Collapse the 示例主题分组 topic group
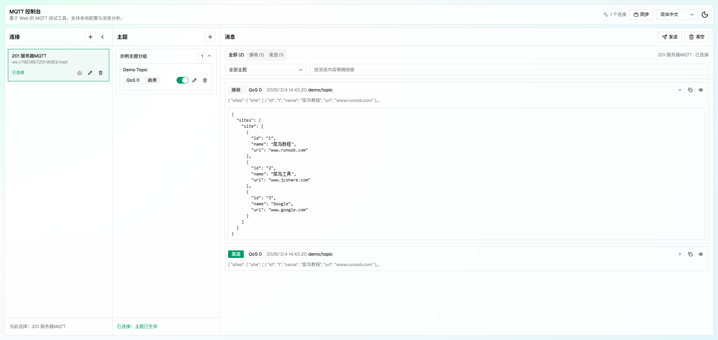The height and width of the screenshot is (340, 718). [x=209, y=56]
